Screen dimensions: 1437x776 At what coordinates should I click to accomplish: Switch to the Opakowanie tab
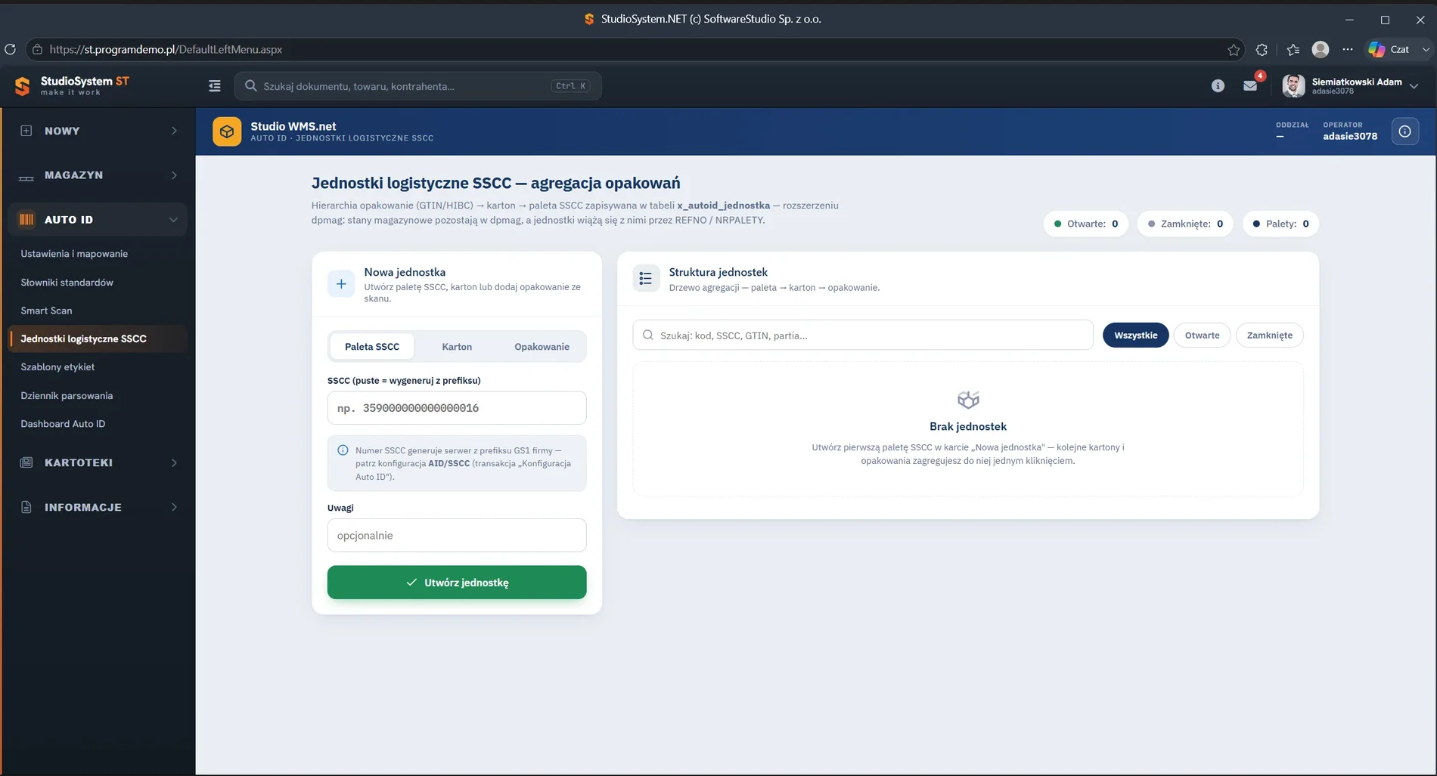(542, 347)
